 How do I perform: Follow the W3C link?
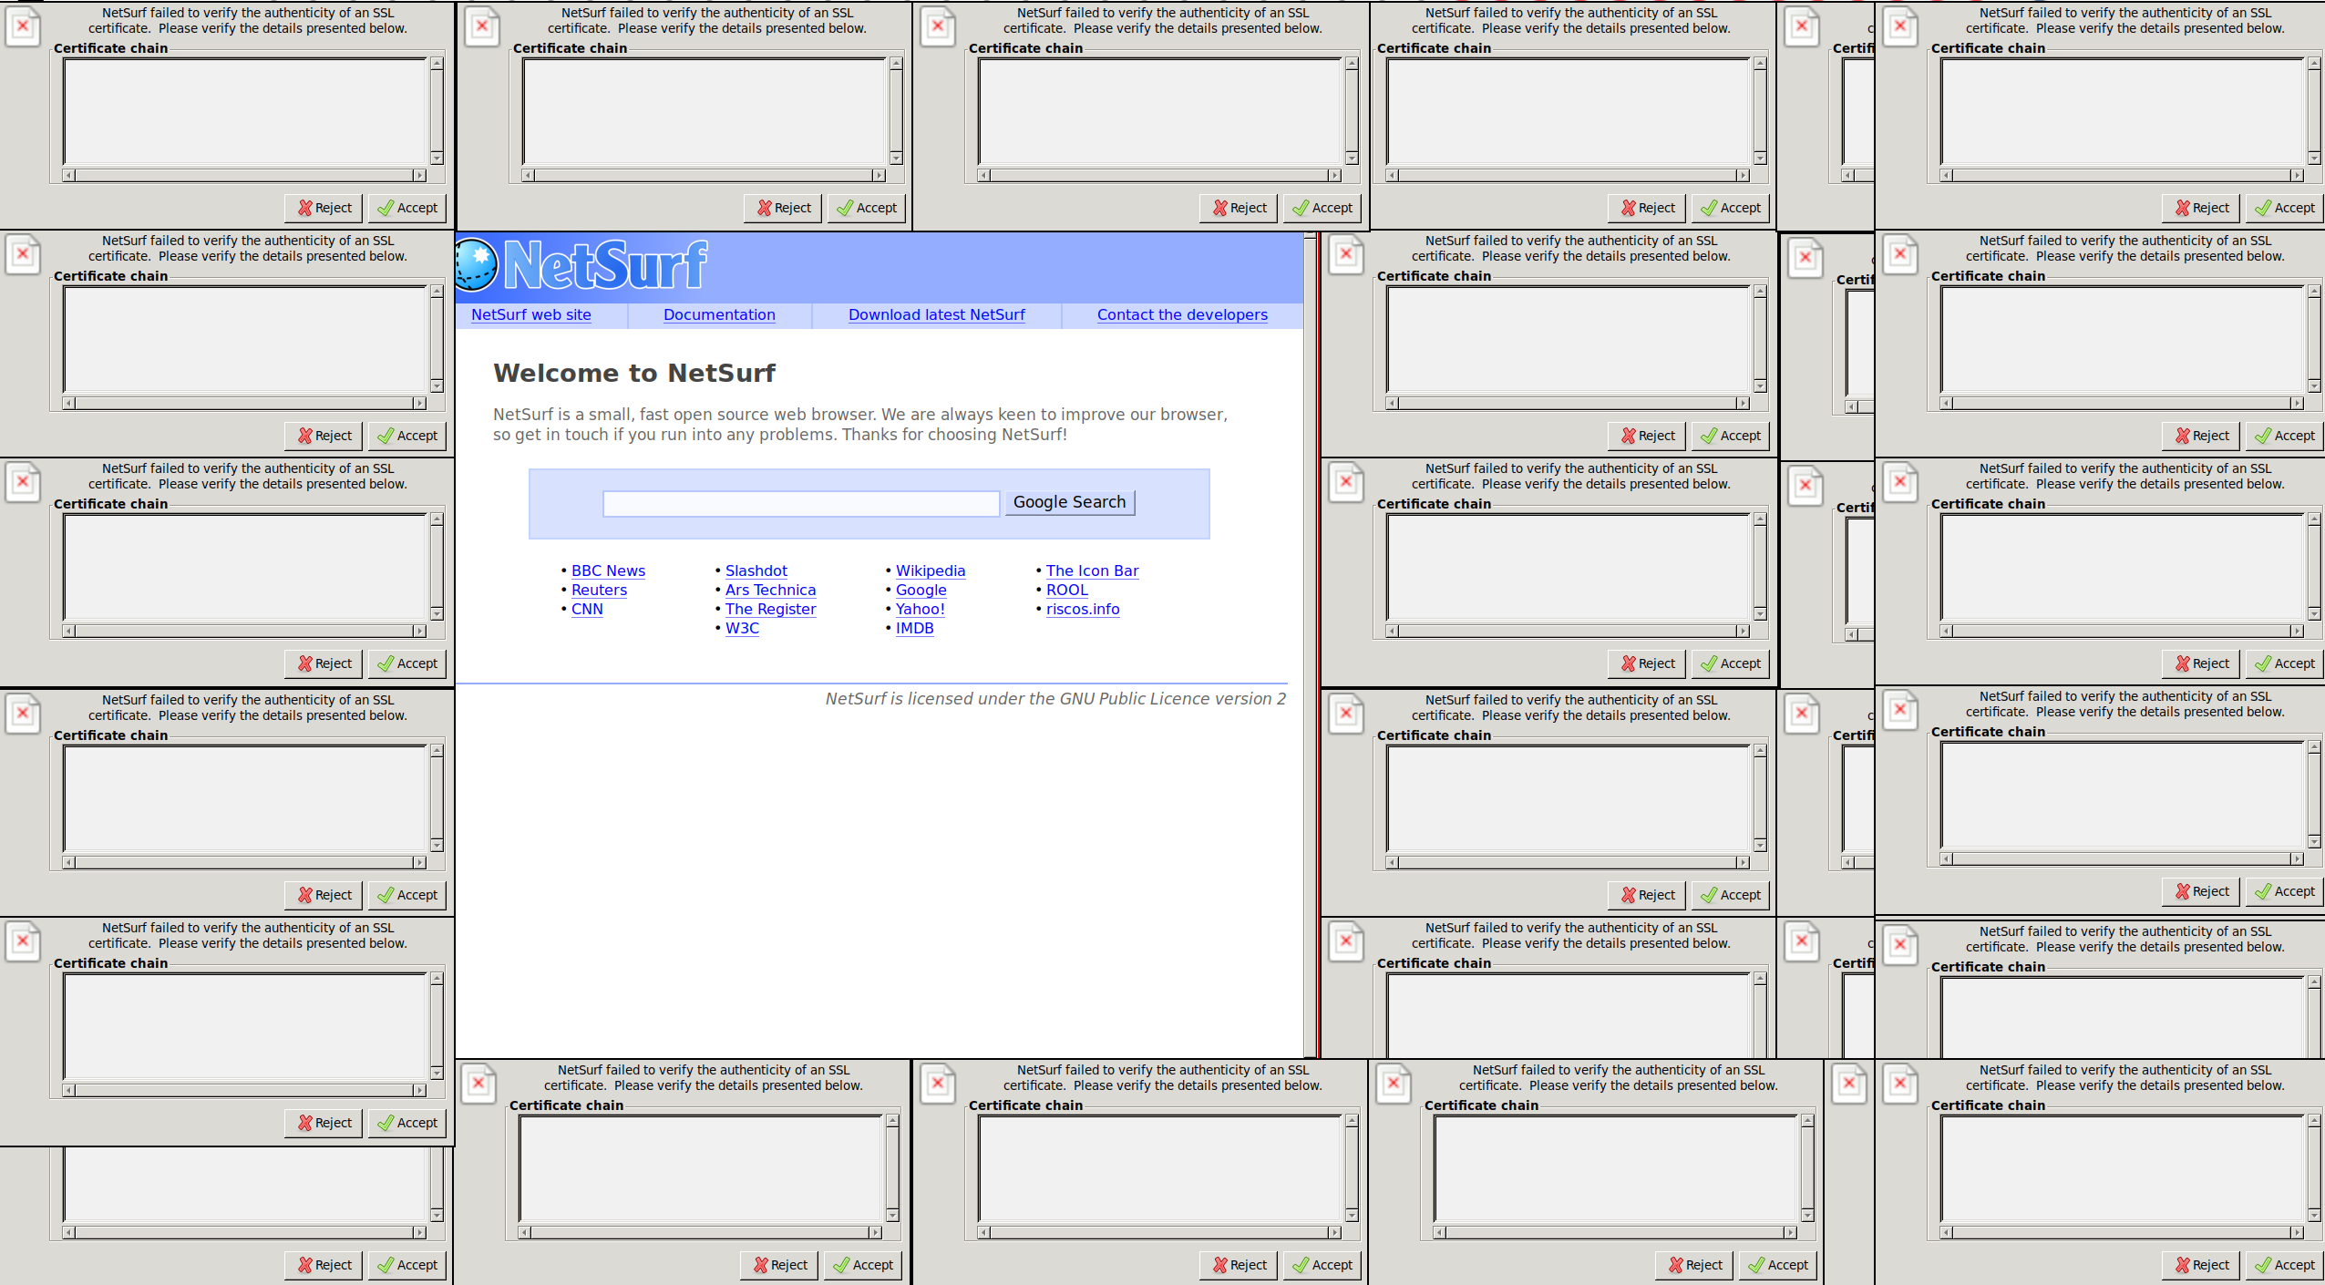pos(742,628)
